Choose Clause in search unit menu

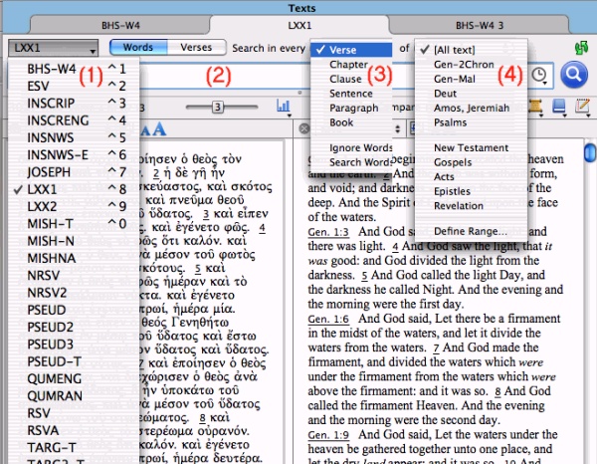click(351, 79)
